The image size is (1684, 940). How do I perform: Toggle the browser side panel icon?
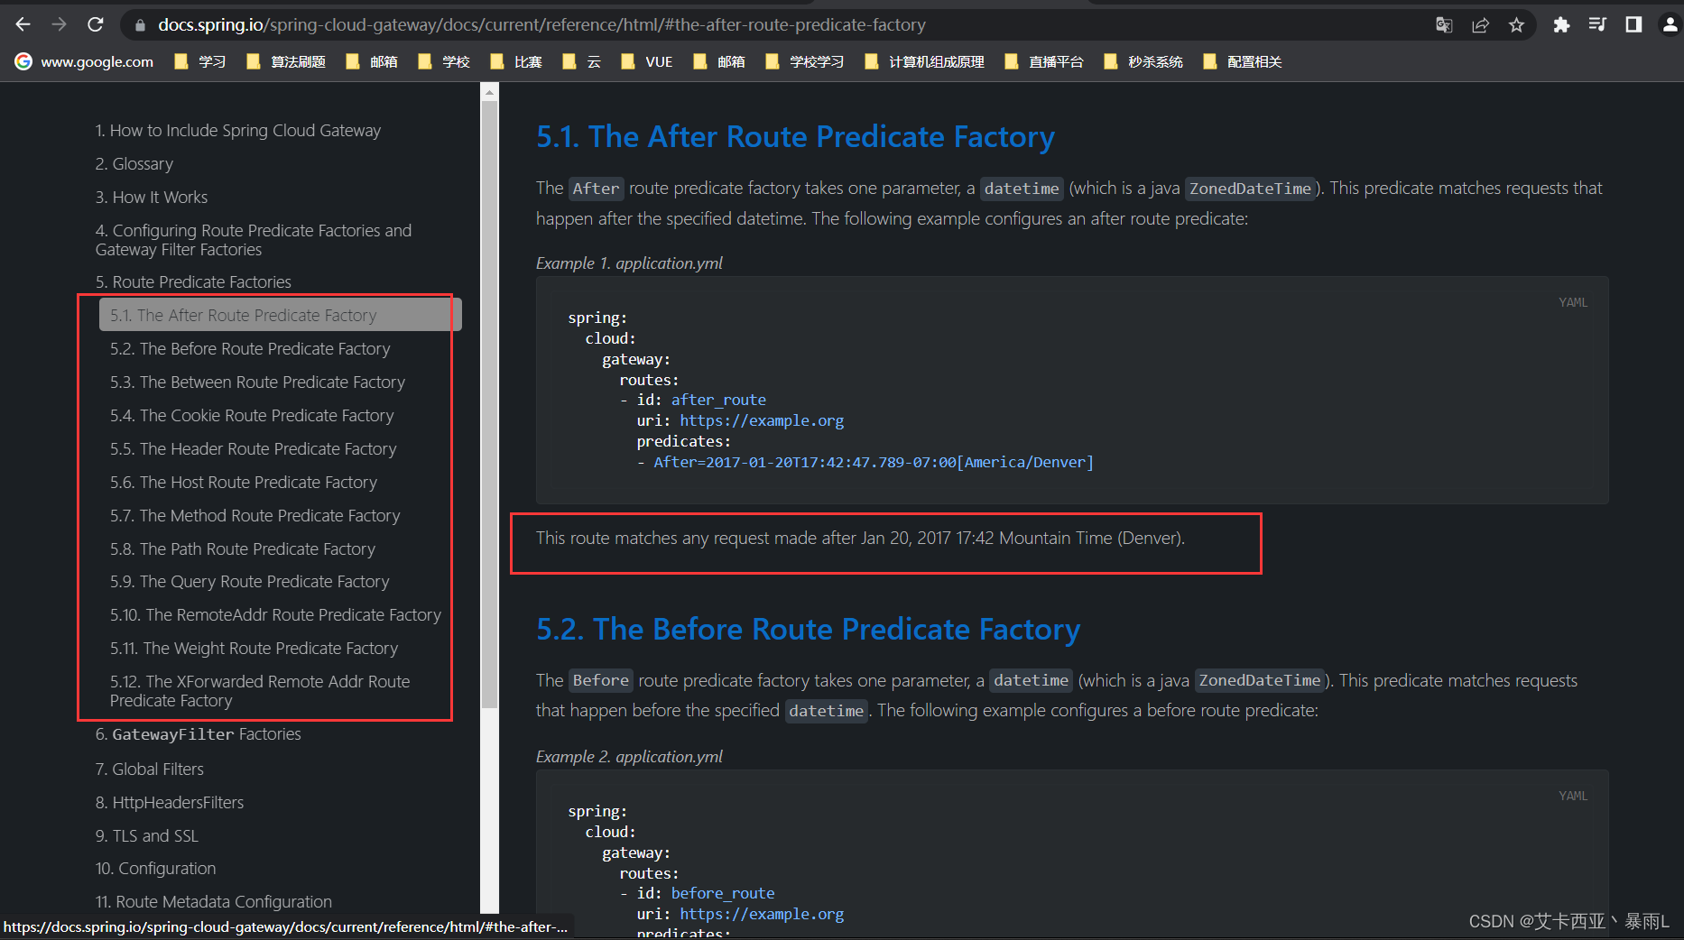pyautogui.click(x=1633, y=25)
